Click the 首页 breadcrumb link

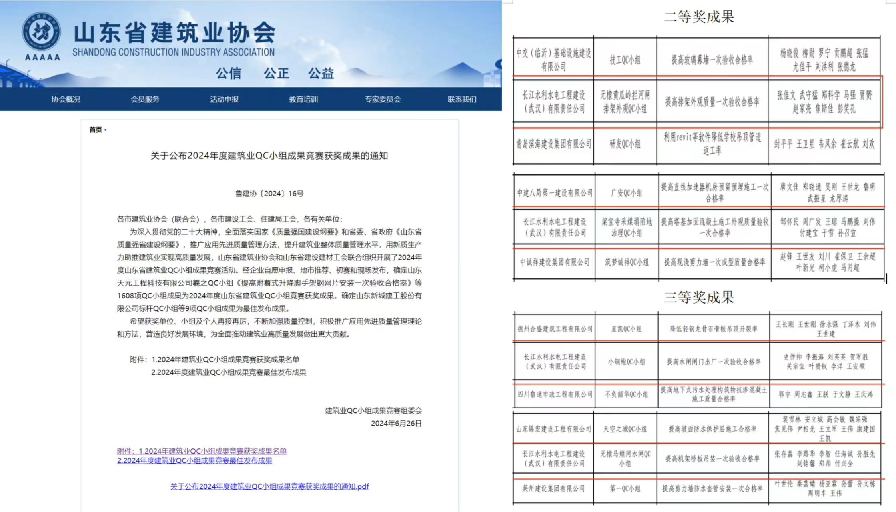[x=95, y=130]
